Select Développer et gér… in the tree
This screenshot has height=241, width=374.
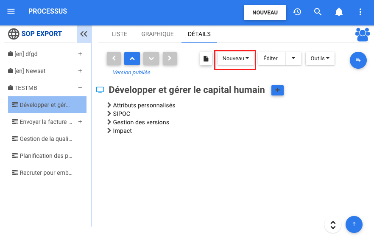47,105
